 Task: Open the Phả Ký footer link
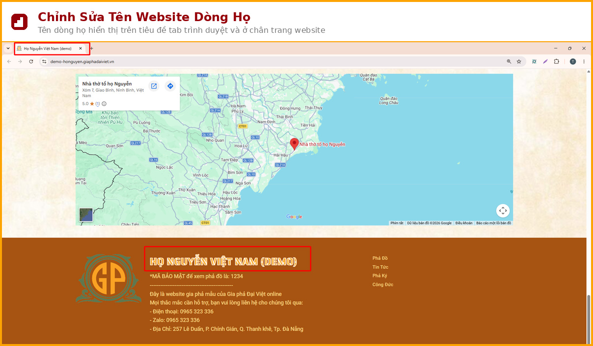pyautogui.click(x=380, y=276)
